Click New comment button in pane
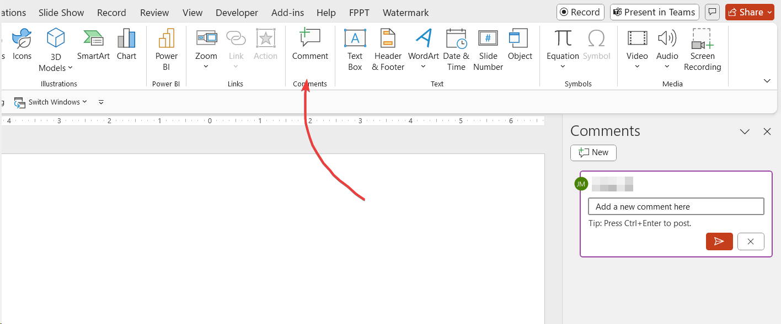 (x=593, y=152)
